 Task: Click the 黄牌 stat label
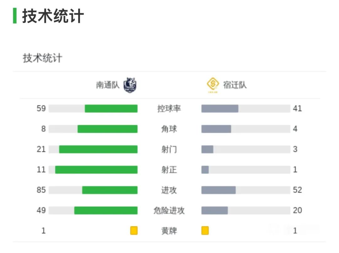click(169, 231)
